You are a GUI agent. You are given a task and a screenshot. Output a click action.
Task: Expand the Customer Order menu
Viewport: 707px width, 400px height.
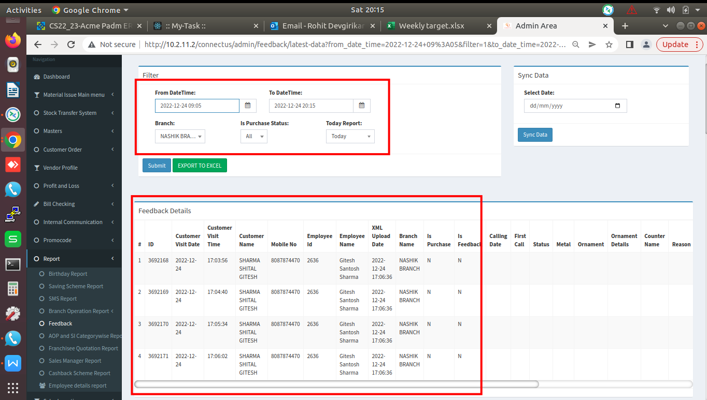coord(74,150)
